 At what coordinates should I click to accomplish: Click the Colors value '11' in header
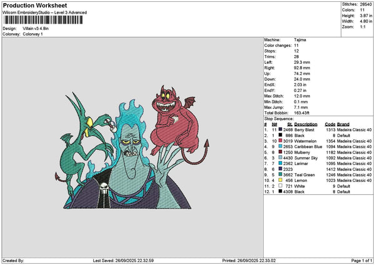(x=362, y=10)
